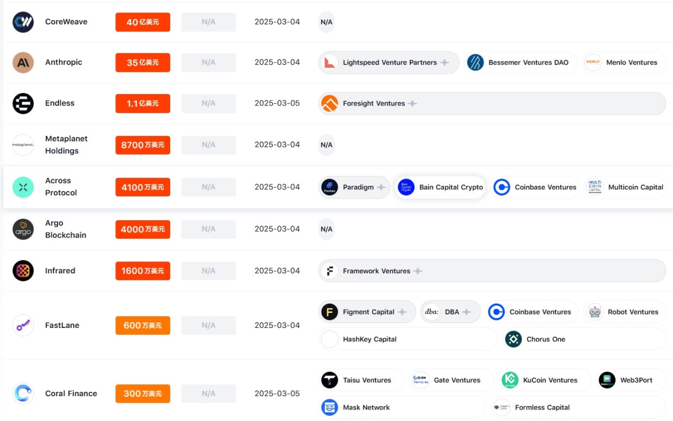
Task: Open the Infrared project logo
Action: pos(23,271)
